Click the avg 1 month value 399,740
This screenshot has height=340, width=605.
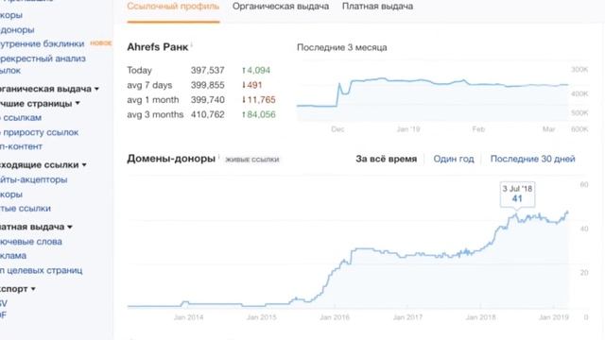point(208,100)
